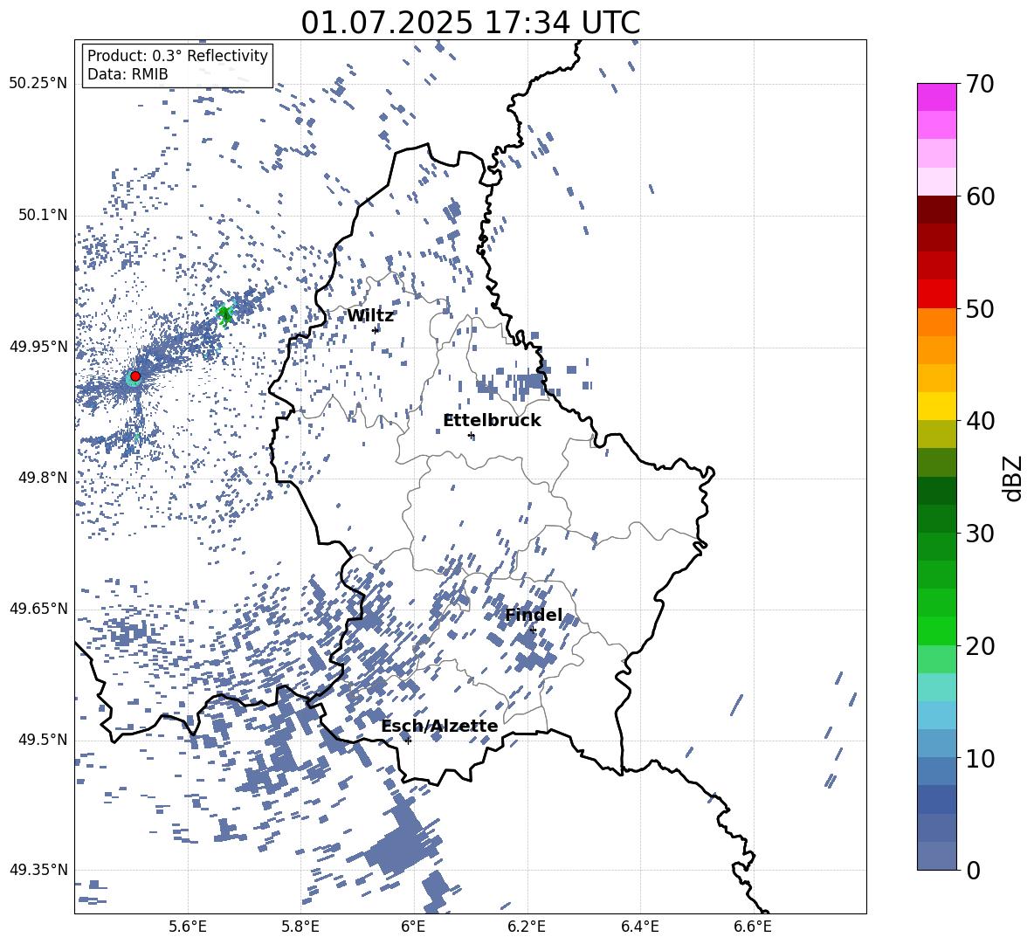Click the Wiltz cross marker
Screen dimensions: 1034x944
click(376, 330)
